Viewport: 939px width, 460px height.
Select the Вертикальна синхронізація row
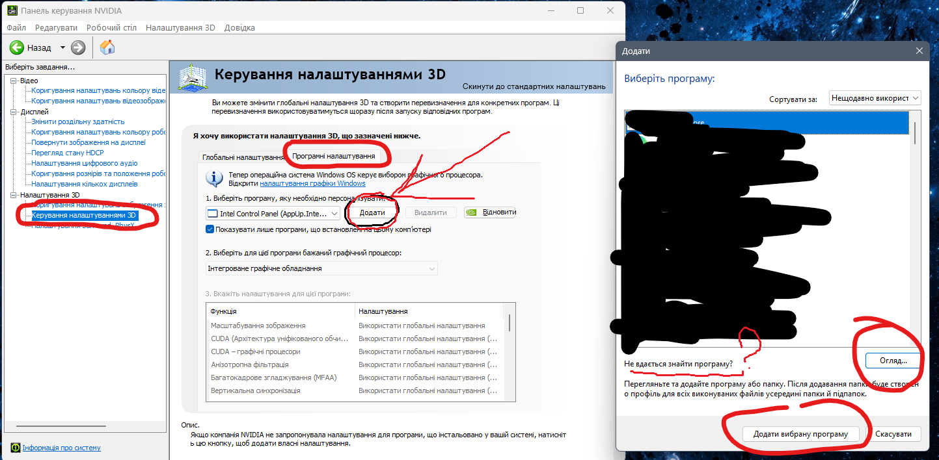[x=356, y=390]
